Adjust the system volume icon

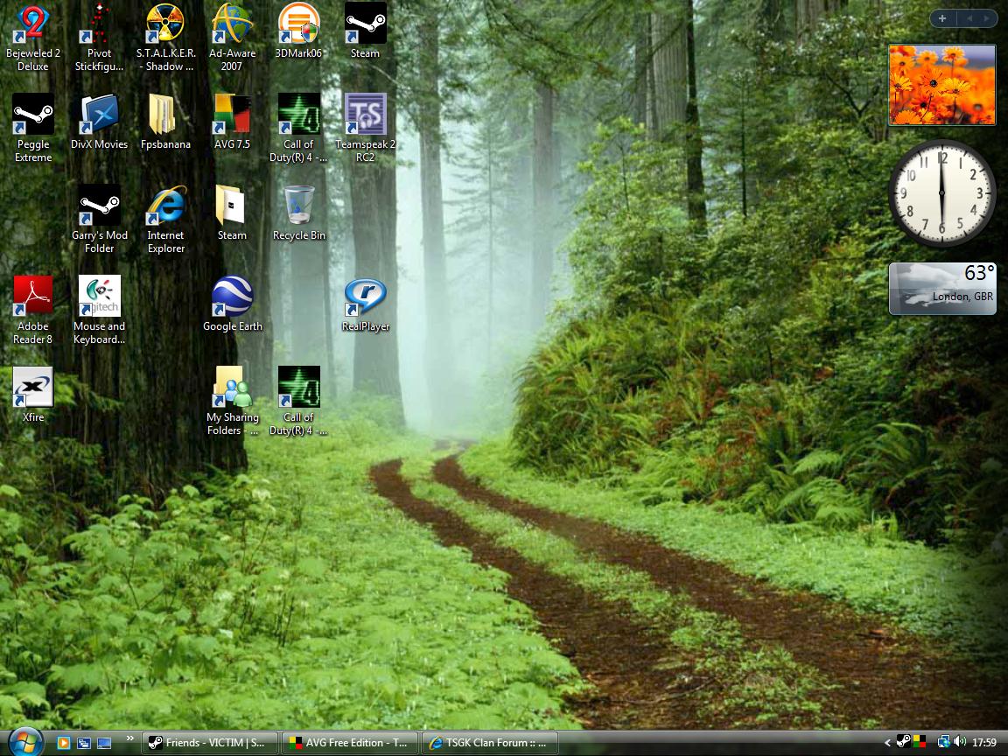[961, 742]
